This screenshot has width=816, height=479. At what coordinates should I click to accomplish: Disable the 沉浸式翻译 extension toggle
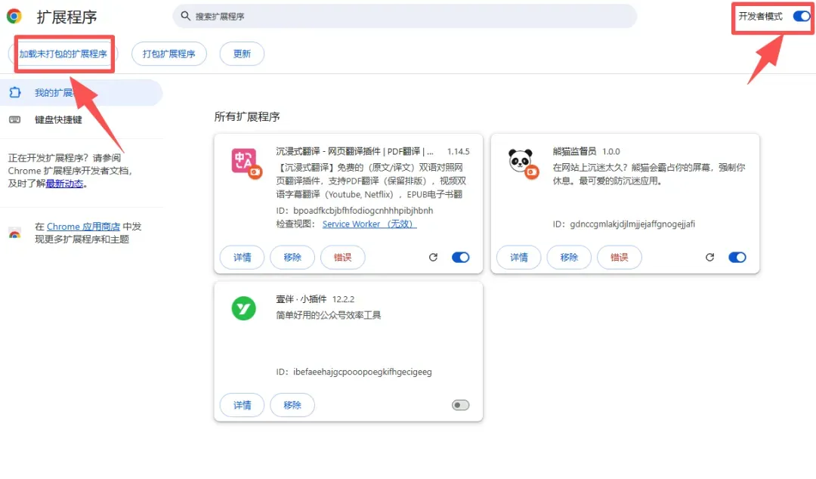tap(461, 257)
